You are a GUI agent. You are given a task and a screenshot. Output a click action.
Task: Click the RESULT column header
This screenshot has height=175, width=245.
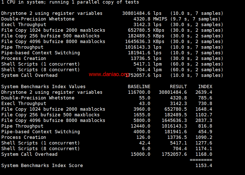coord(179,87)
